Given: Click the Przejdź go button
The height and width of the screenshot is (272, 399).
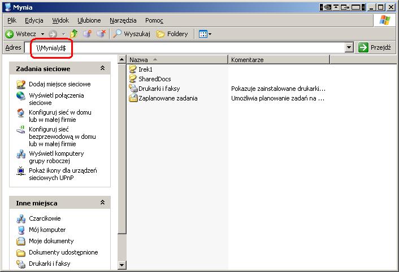Looking at the screenshot, I should tap(375, 47).
